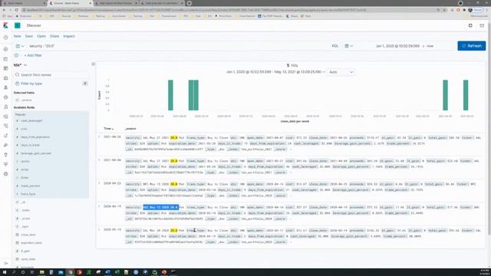Open the taskbar search icon

[14, 272]
